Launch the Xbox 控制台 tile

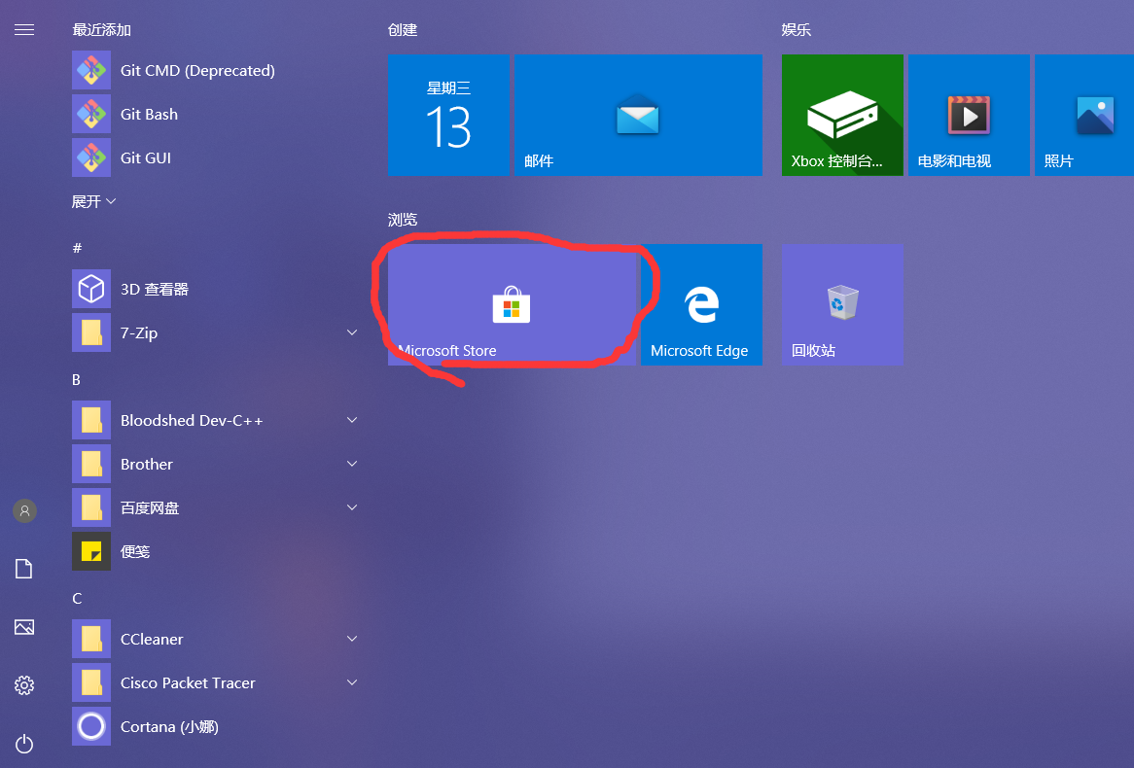pos(842,115)
